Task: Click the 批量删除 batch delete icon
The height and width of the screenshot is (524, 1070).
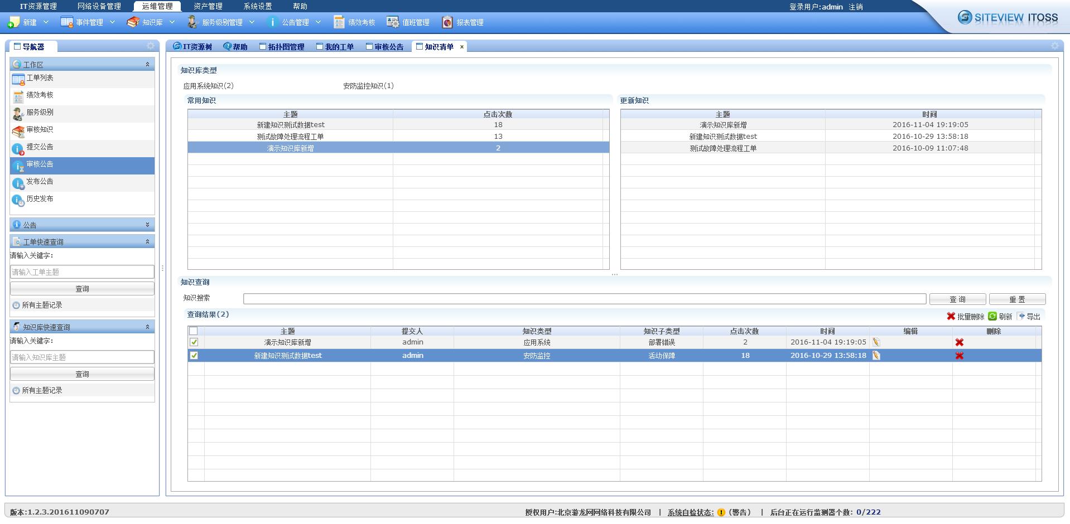Action: coord(951,316)
